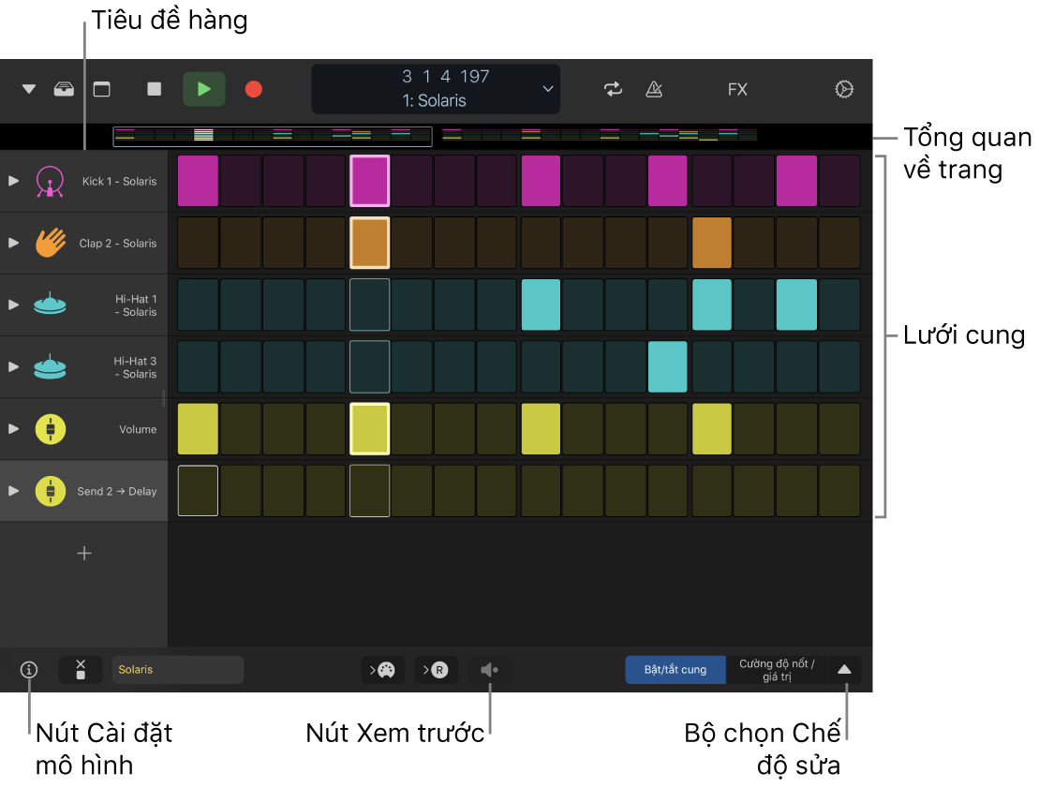
Task: Toggle highlighted fifth step of Clap row
Action: point(370,243)
